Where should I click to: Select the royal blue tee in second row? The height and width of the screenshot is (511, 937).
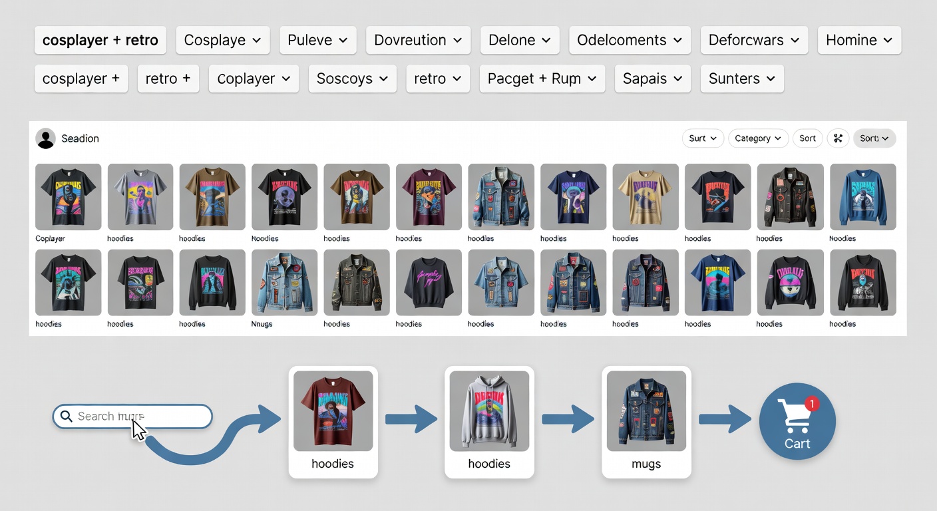coord(718,283)
